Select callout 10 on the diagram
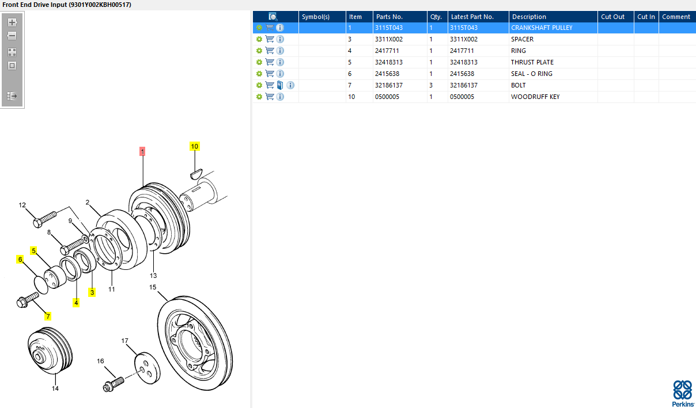696x408 pixels. (x=195, y=146)
